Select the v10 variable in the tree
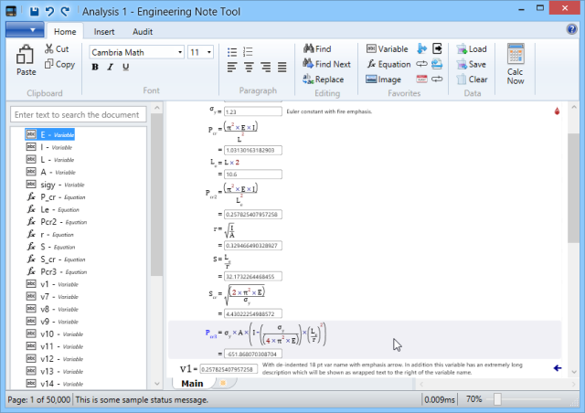Image resolution: width=585 pixels, height=413 pixels. 55,334
